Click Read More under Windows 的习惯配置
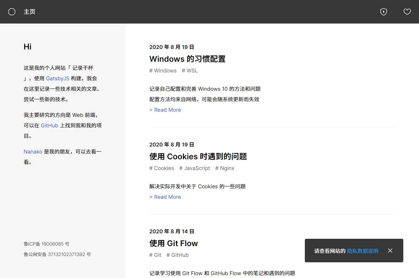The width and height of the screenshot is (419, 278). click(x=165, y=110)
